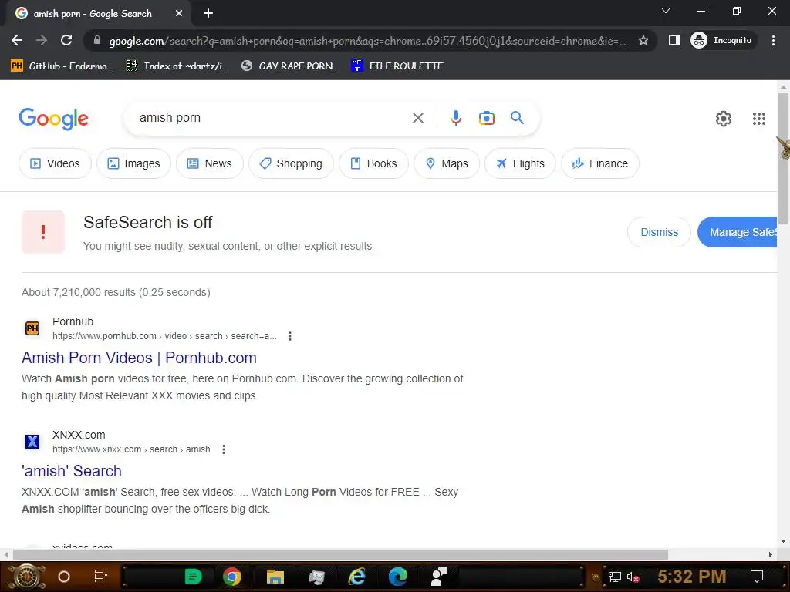Switch to the Images filter
The image size is (790, 592).
pyautogui.click(x=133, y=163)
